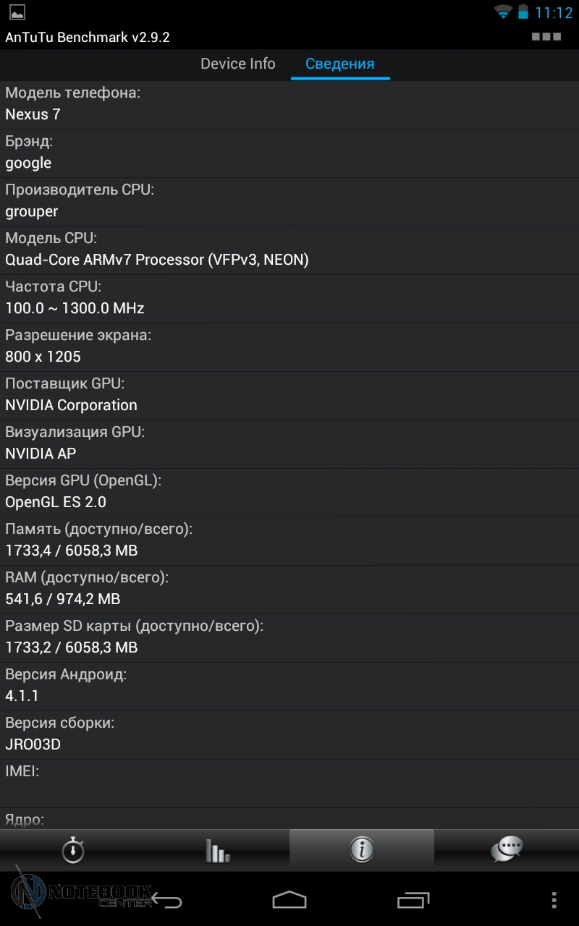Tap the Android home button
Screen dimensions: 579x926
point(289,900)
